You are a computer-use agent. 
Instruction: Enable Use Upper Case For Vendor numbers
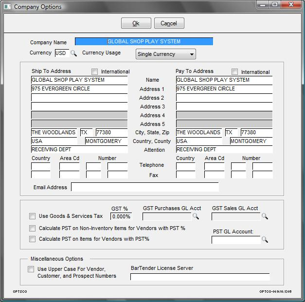click(x=31, y=269)
